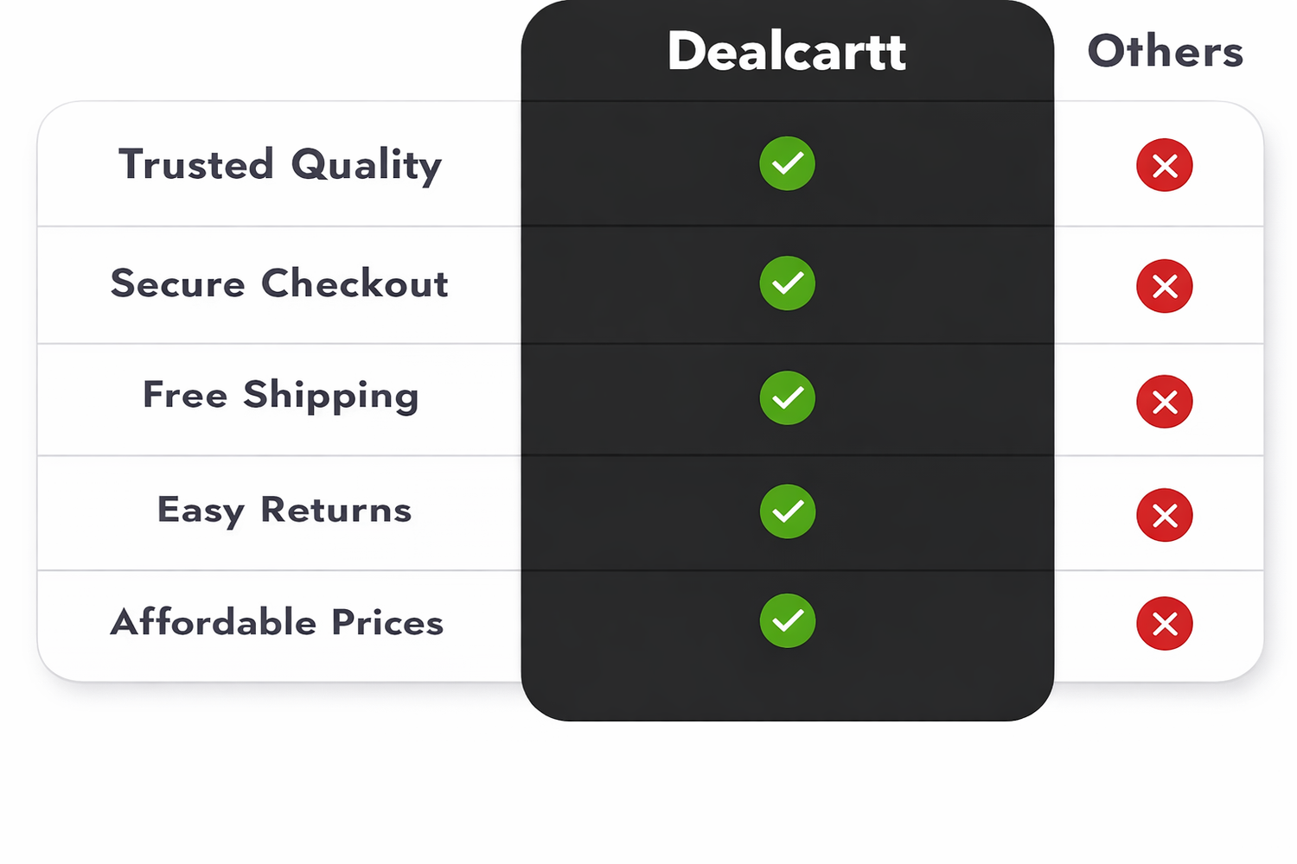The width and height of the screenshot is (1297, 864).
Task: Click the green checkmark for Free Shipping
Action: (x=787, y=397)
